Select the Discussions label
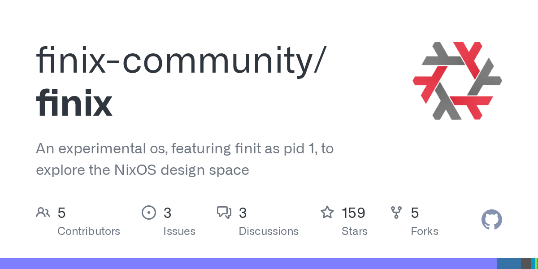The image size is (538, 269). click(x=269, y=231)
